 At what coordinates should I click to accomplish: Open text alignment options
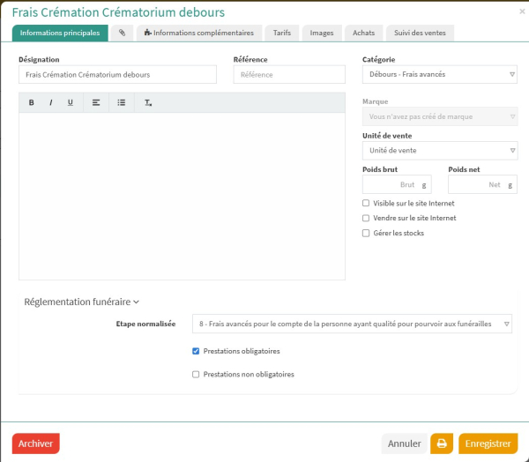tap(96, 102)
